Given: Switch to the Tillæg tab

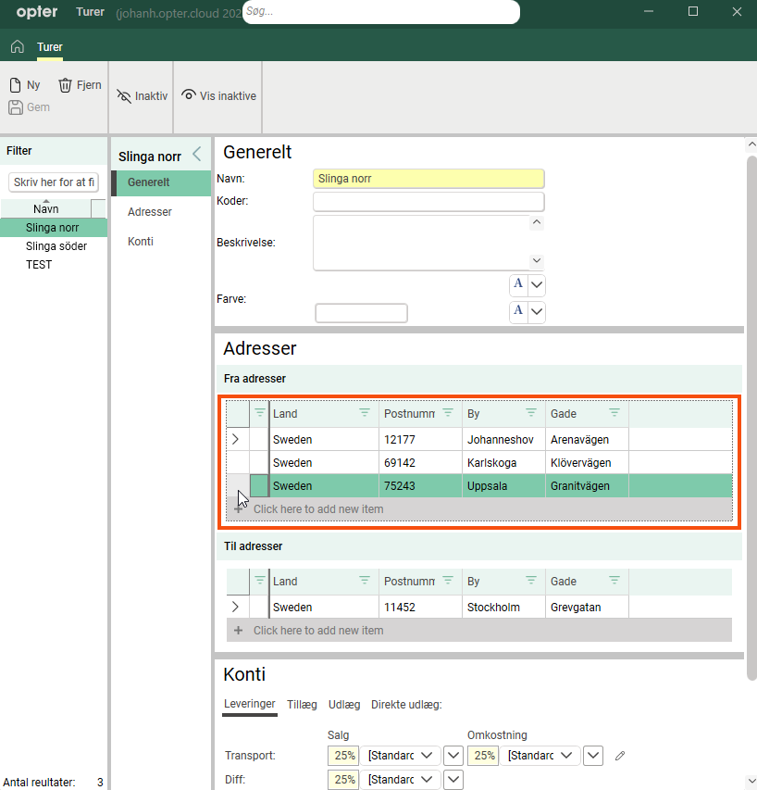Looking at the screenshot, I should 301,704.
